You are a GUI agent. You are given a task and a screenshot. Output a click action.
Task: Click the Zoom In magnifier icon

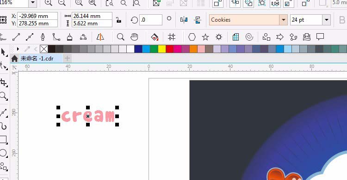click(48, 3)
